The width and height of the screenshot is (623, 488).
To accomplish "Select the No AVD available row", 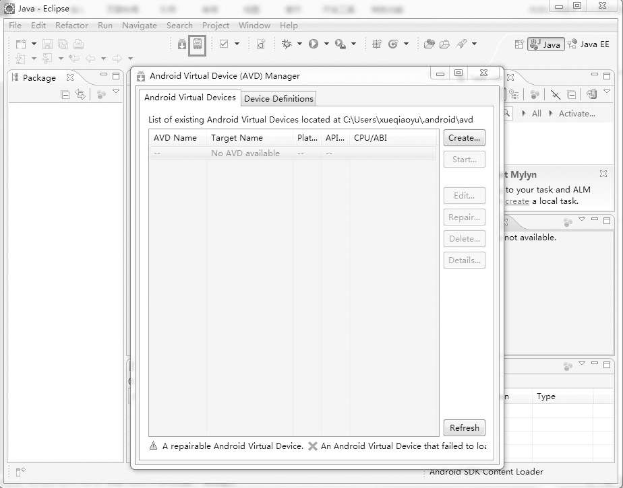I will pyautogui.click(x=293, y=153).
